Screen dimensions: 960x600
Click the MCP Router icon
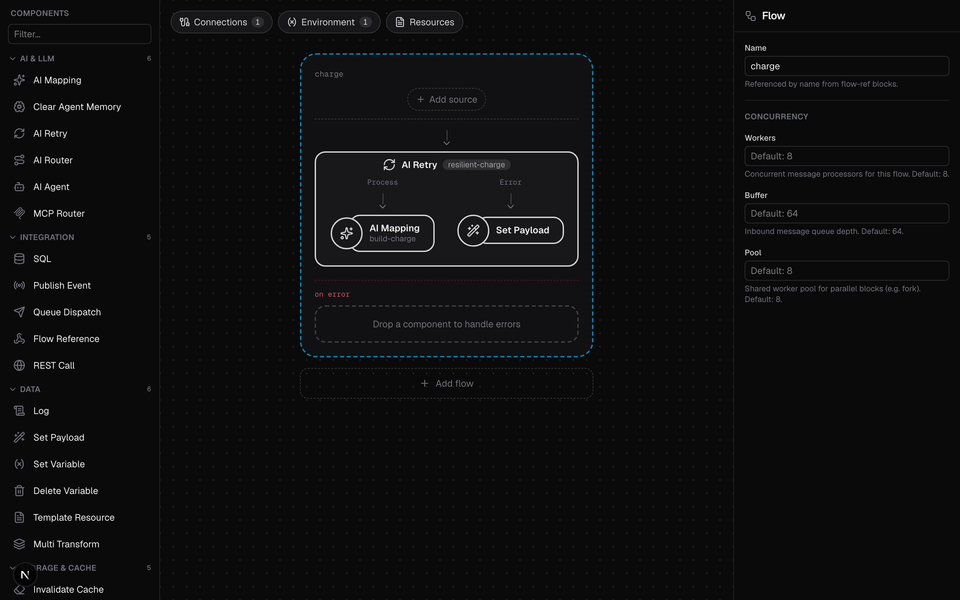19,213
